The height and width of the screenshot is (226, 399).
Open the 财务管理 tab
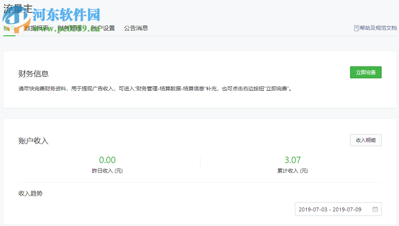click(69, 28)
